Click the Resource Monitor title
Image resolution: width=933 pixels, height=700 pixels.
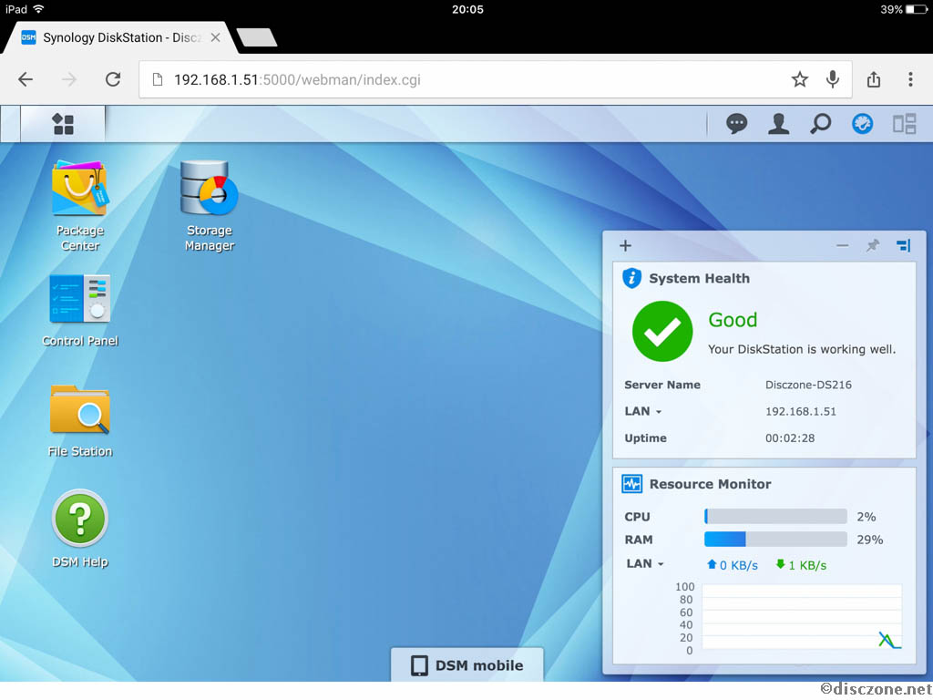point(710,484)
